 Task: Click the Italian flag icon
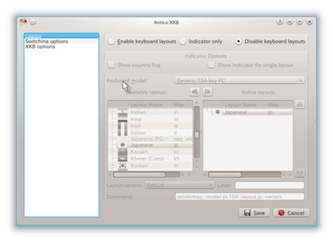(x=123, y=133)
